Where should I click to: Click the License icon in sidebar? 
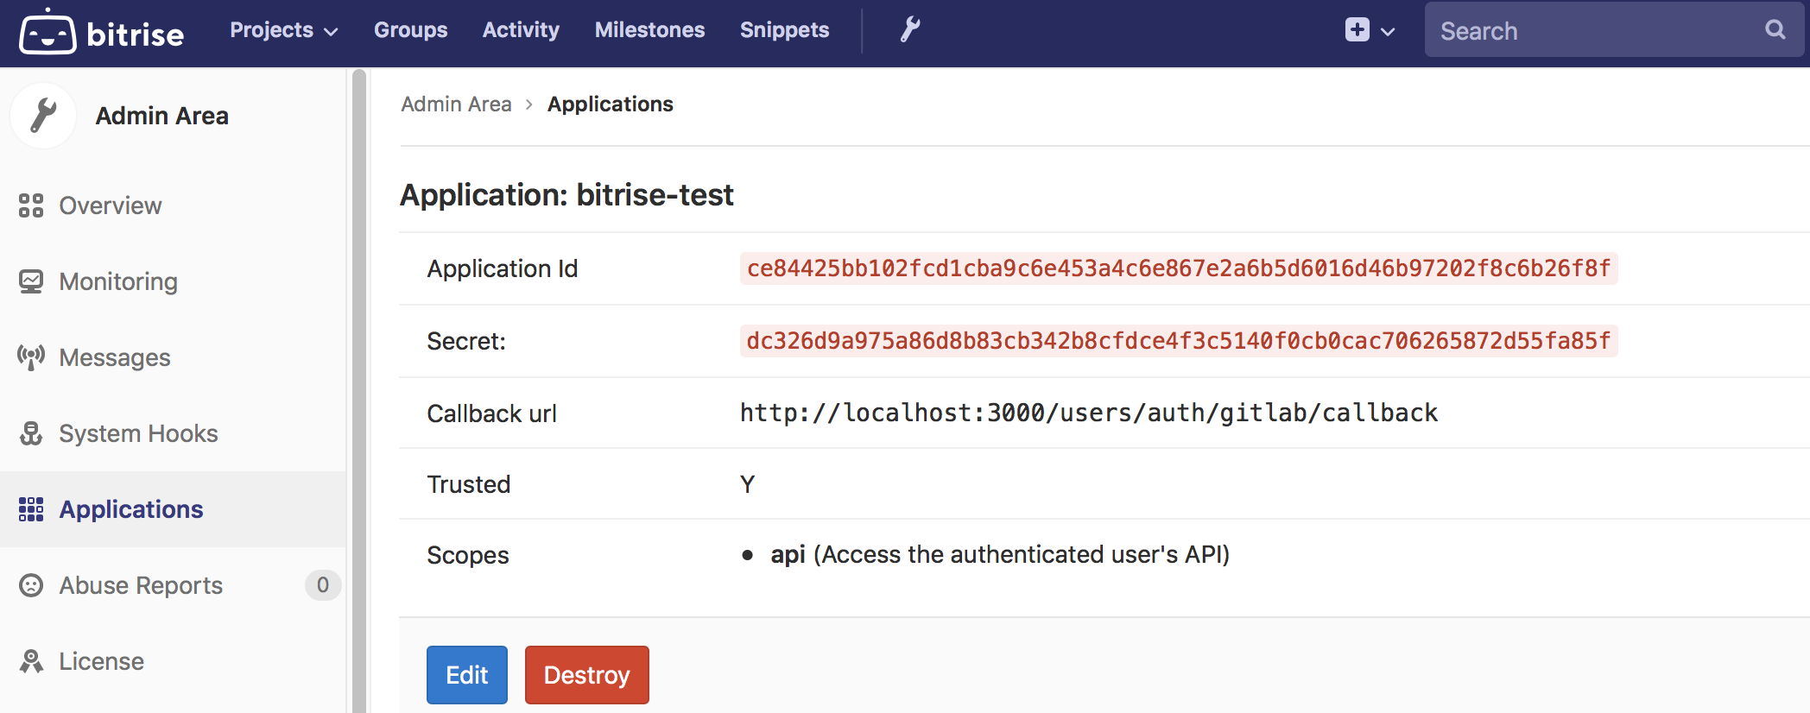[x=31, y=661]
